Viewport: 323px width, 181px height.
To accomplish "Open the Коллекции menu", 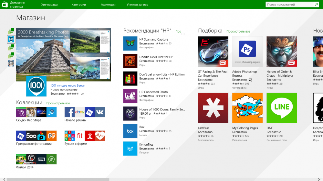I will pos(108,5).
